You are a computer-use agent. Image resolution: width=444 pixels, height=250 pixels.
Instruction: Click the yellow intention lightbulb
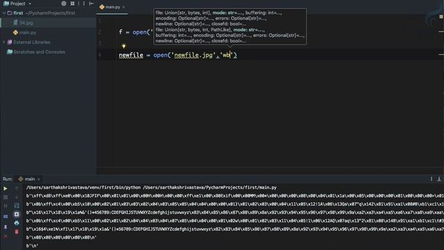pyautogui.click(x=123, y=46)
